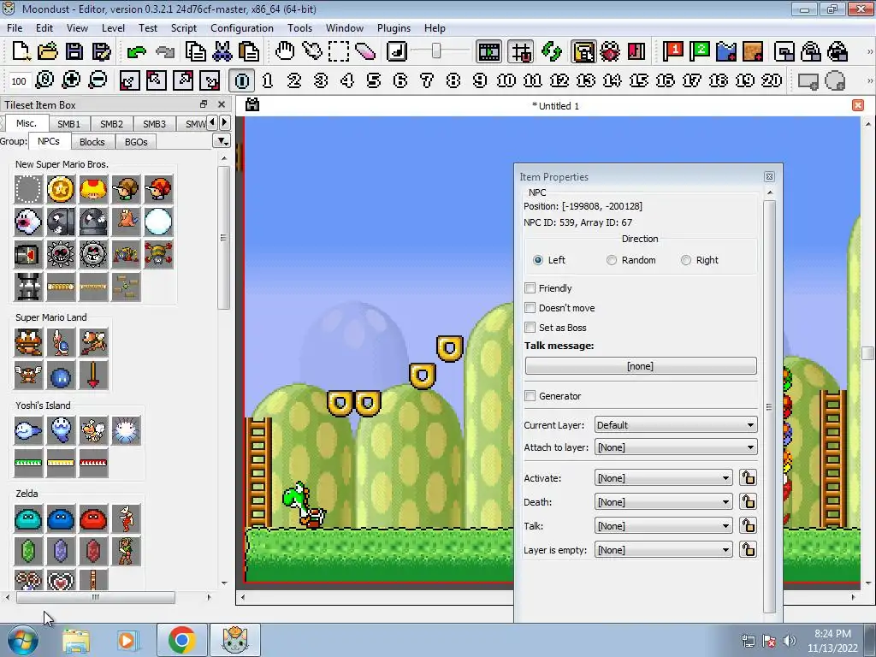Image resolution: width=876 pixels, height=657 pixels.
Task: Click the tileset horizontal scrollbar
Action: [96, 597]
